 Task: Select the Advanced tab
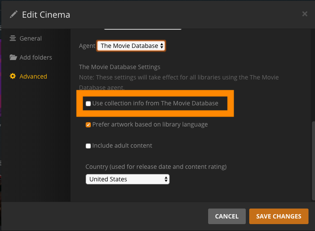[x=33, y=76]
